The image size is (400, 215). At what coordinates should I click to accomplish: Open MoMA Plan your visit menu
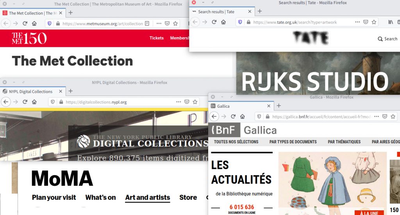(54, 197)
